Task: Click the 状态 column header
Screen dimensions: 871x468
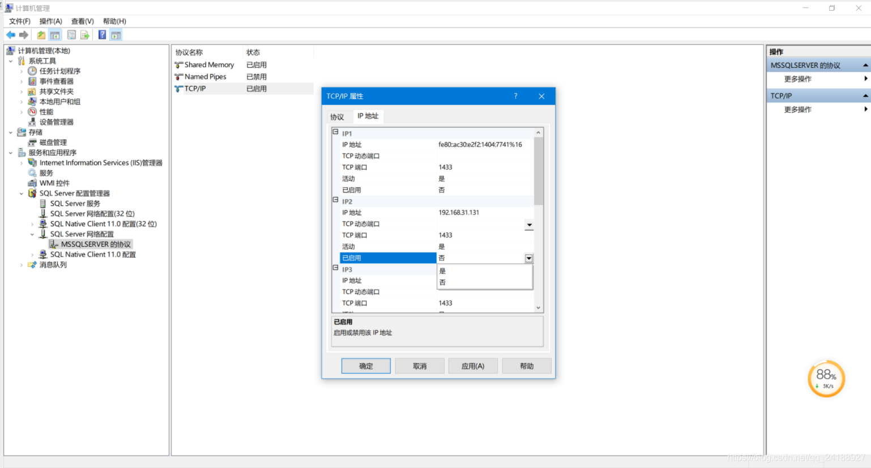Action: 253,53
